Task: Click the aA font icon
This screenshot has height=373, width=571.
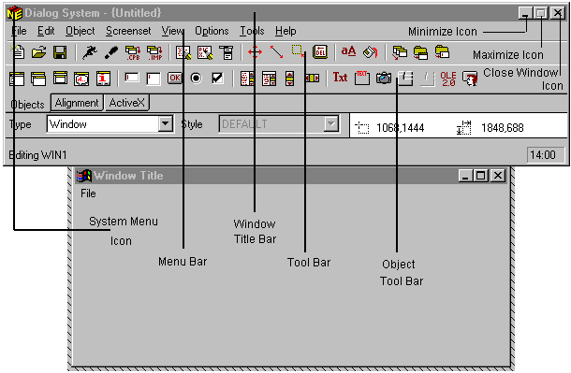Action: 348,51
